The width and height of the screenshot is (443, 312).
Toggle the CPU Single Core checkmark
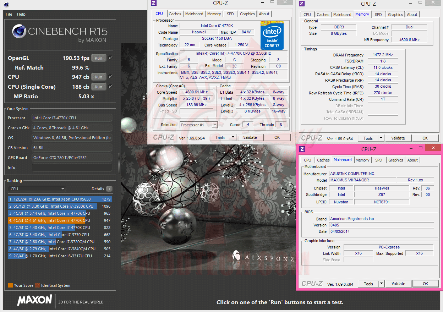click(x=110, y=87)
